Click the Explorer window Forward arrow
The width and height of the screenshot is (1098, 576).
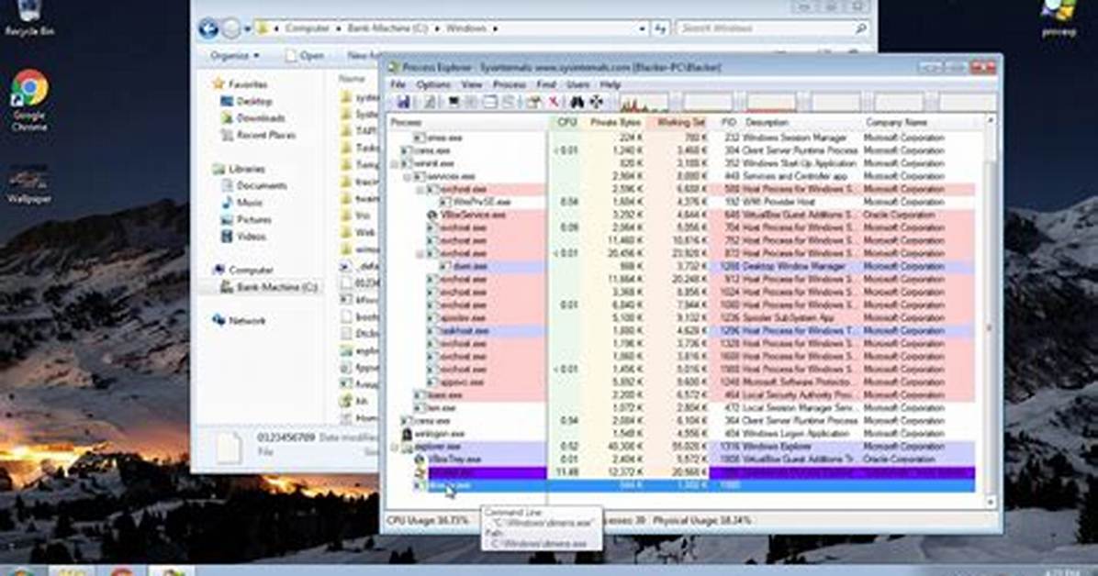230,28
